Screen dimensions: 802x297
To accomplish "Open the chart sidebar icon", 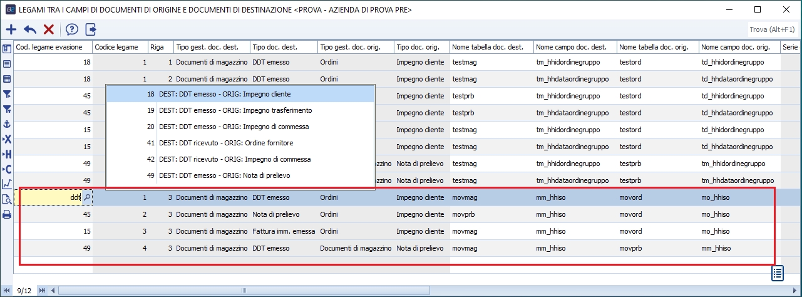I will [x=7, y=184].
